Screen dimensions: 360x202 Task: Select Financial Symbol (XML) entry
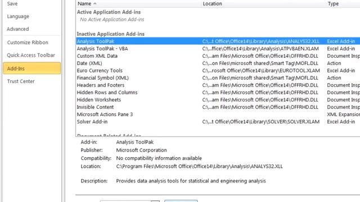pos(102,78)
